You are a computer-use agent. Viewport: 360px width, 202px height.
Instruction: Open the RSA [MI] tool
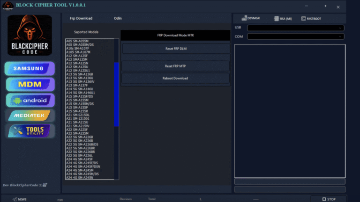pos(283,19)
